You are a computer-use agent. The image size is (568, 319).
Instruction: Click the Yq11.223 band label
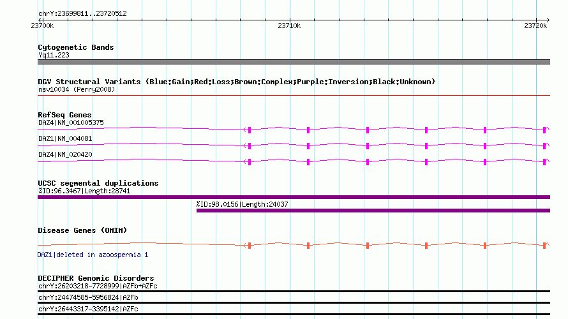[x=54, y=55]
